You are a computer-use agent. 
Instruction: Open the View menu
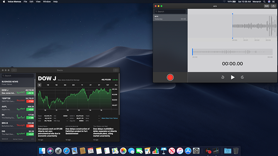click(x=38, y=2)
